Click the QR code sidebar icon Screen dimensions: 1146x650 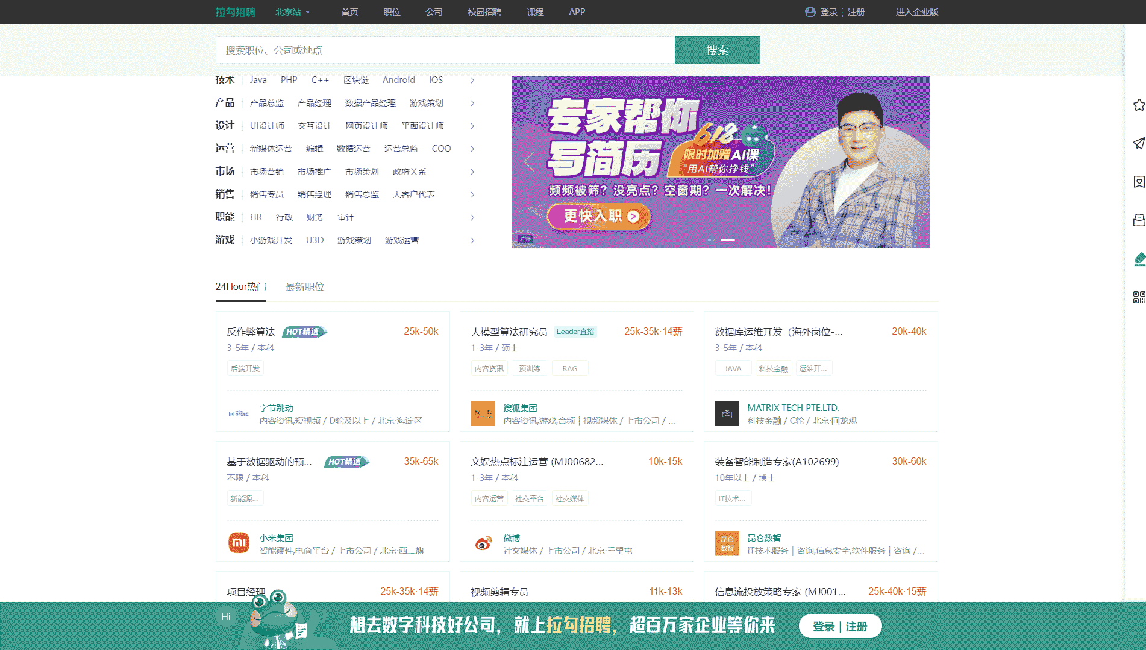[x=1139, y=297]
